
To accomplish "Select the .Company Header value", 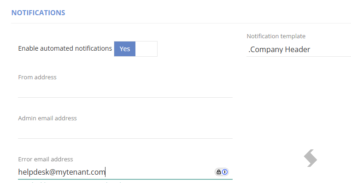I will tap(279, 49).
